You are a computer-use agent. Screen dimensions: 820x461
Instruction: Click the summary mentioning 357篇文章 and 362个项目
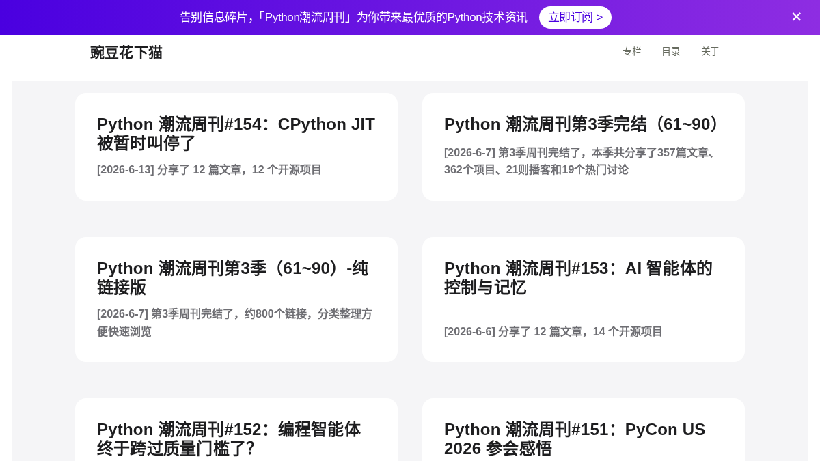tap(582, 161)
